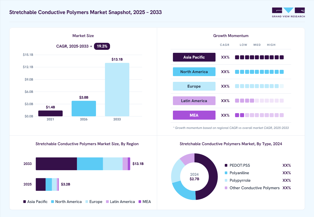The height and width of the screenshot is (217, 314).
Task: Click the $1.4B label above 2021 bar
Action: pos(50,107)
